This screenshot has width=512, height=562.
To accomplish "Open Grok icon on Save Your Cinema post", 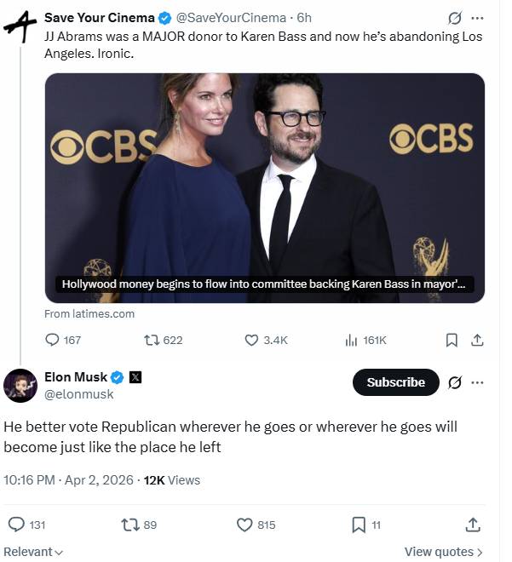I will [x=455, y=18].
